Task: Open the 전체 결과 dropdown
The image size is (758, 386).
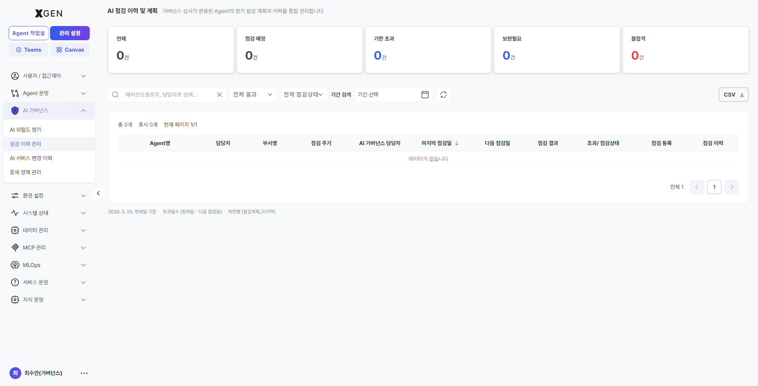Action: coord(253,95)
